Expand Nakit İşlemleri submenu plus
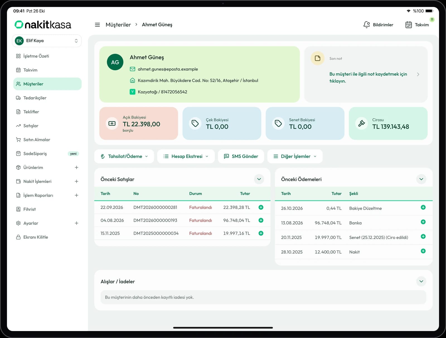 (76, 181)
